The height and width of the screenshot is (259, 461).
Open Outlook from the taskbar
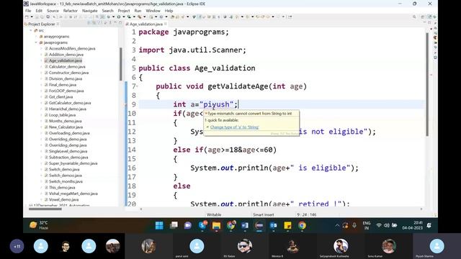click(x=274, y=225)
